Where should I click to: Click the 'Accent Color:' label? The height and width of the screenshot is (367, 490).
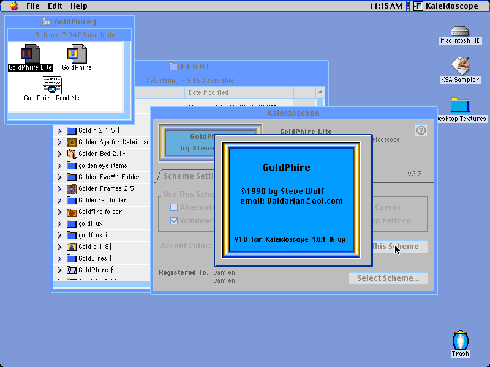pyautogui.click(x=186, y=246)
